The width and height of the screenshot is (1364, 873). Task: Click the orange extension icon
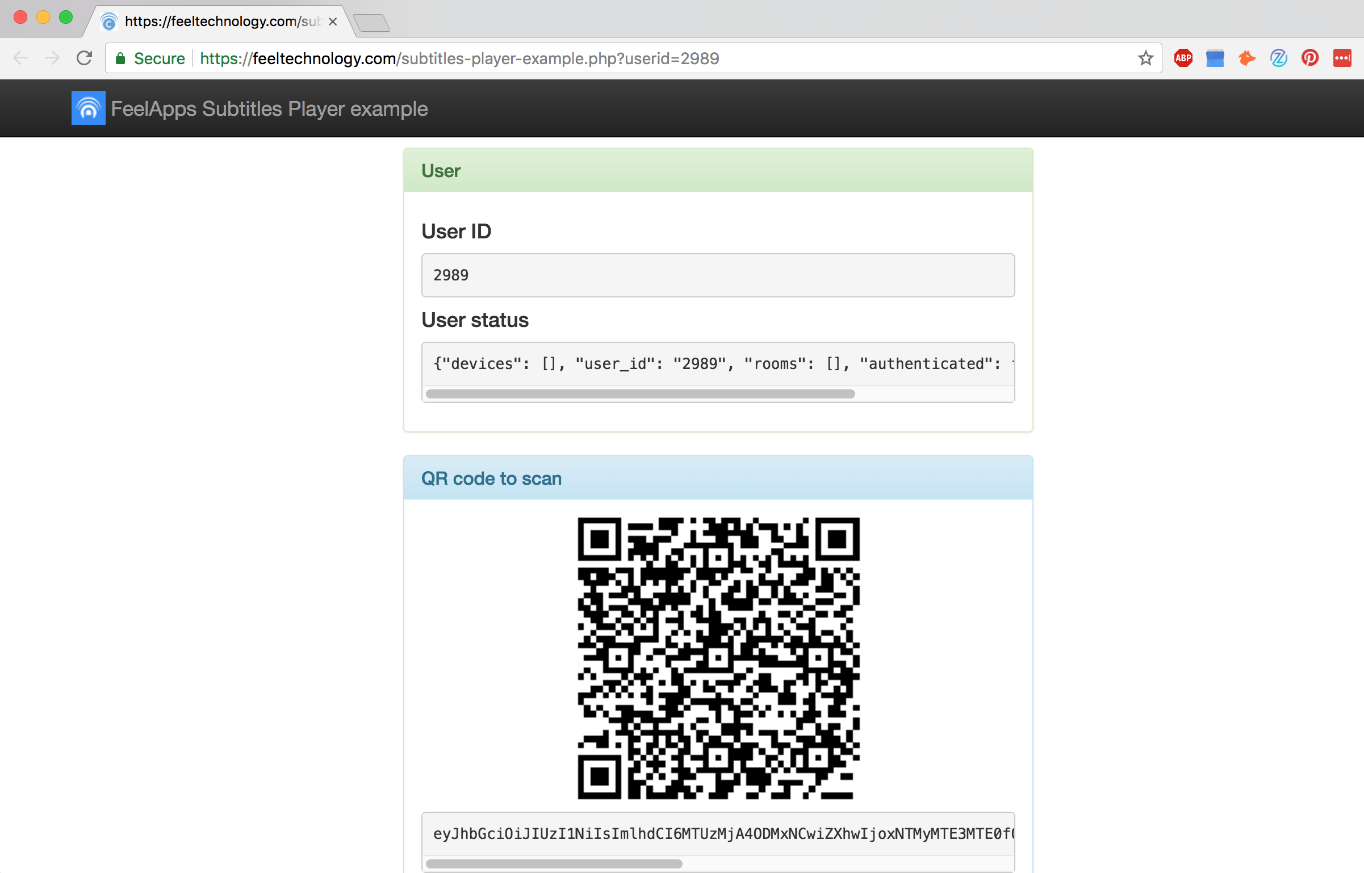[x=1246, y=58]
